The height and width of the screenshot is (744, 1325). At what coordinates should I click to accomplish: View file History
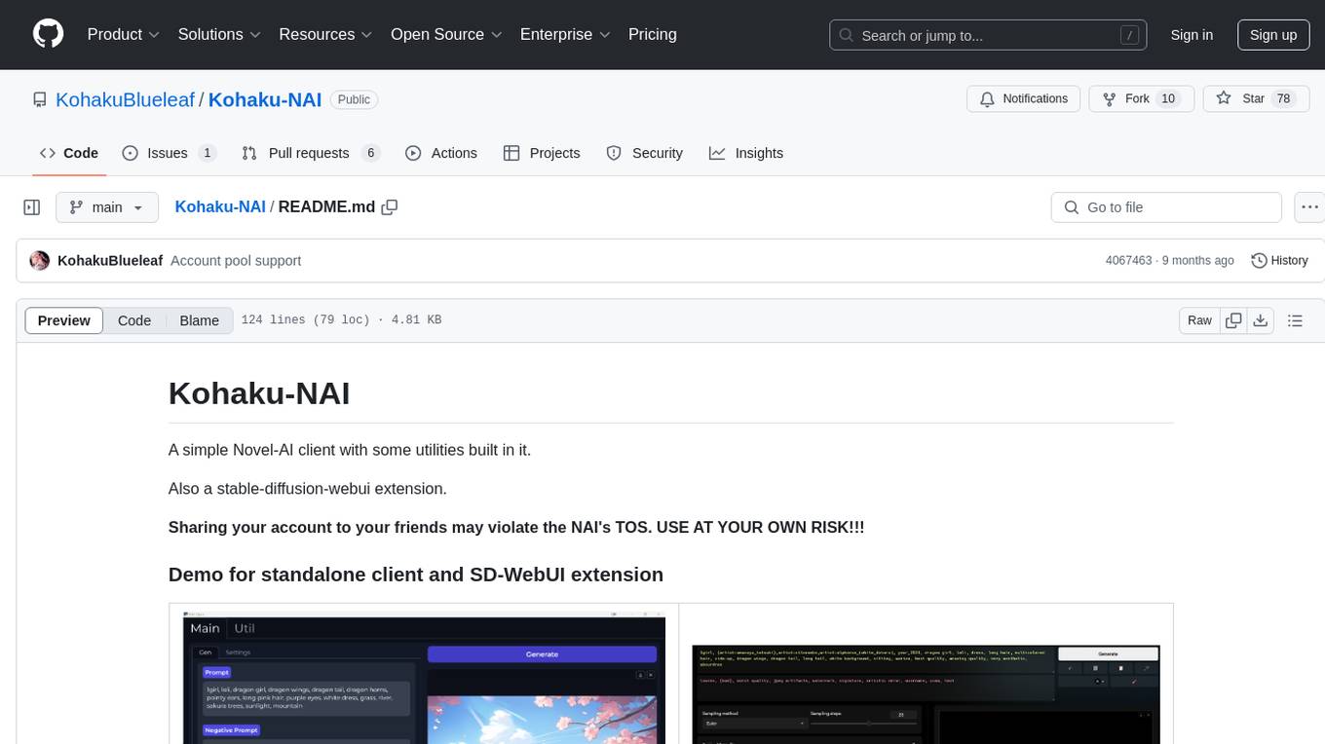[x=1279, y=260]
